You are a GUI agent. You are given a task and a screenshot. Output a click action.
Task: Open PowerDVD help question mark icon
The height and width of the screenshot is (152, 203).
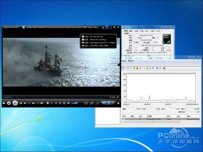(x=107, y=27)
